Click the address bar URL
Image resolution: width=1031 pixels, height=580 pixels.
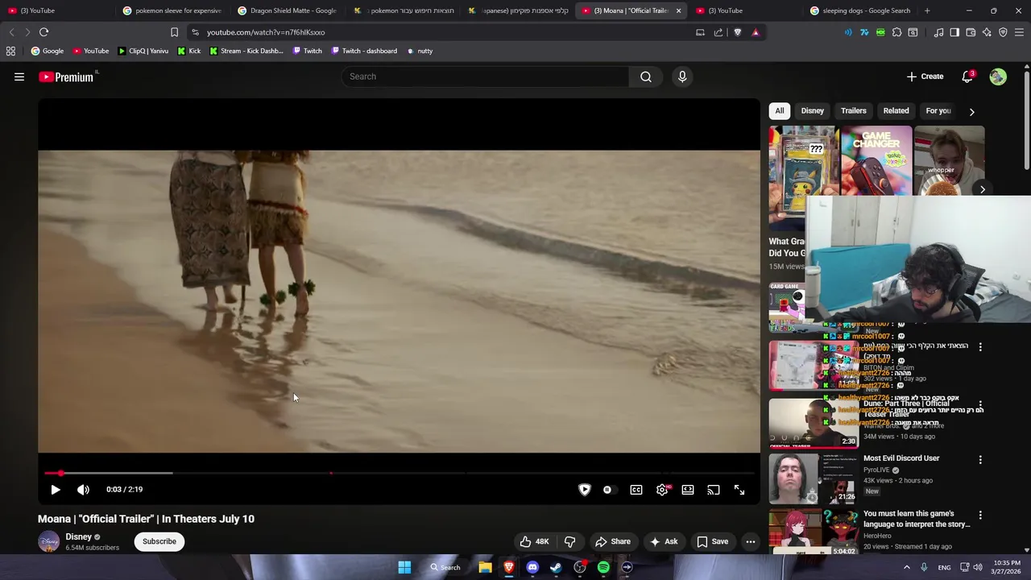click(x=266, y=32)
